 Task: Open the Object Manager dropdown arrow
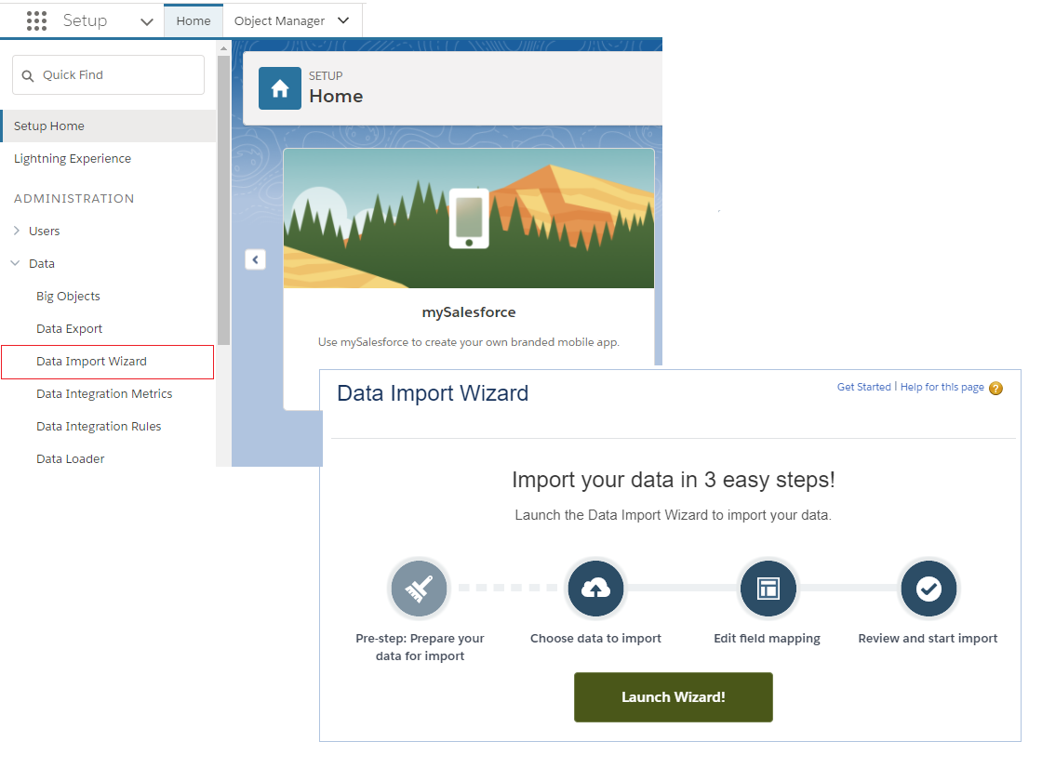pyautogui.click(x=343, y=20)
